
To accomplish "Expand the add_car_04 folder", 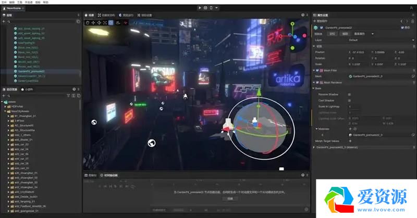I will pos(8,149).
